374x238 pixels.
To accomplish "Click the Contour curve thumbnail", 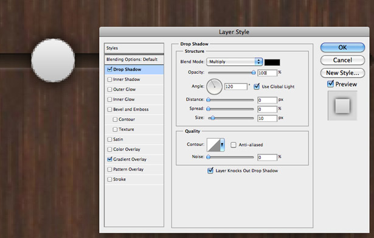I will click(x=213, y=145).
